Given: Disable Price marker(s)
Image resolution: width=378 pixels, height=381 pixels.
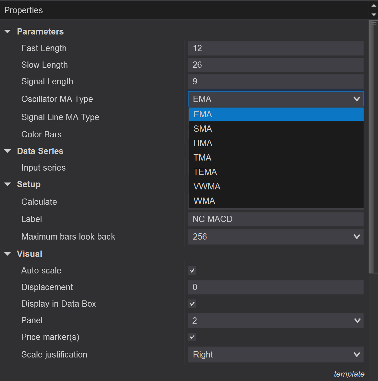Looking at the screenshot, I should pos(192,337).
